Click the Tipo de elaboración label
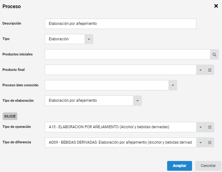This screenshot has height=172, width=222. [x=18, y=100]
